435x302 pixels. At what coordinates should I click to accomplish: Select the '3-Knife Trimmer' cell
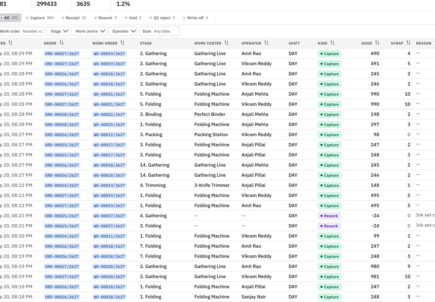click(212, 185)
